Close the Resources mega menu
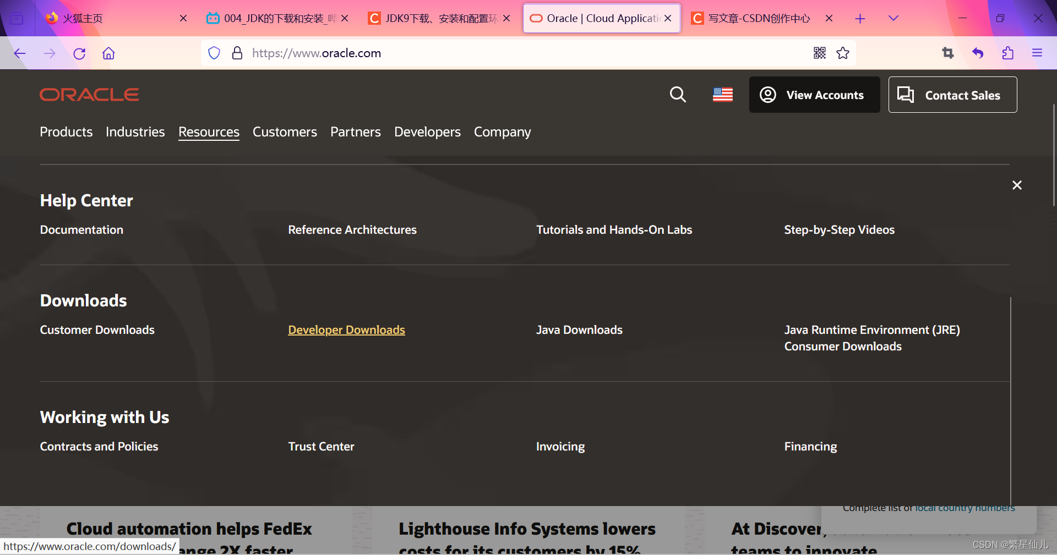The height and width of the screenshot is (555, 1057). (1017, 185)
